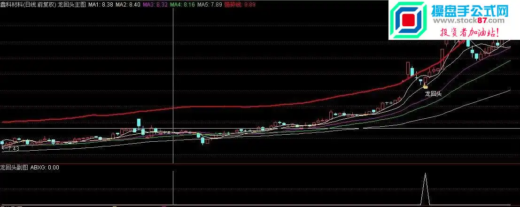Image resolution: width=520 pixels, height=207 pixels.
Task: Click the 龙回头副图 sub-chart title
Action: click(14, 167)
